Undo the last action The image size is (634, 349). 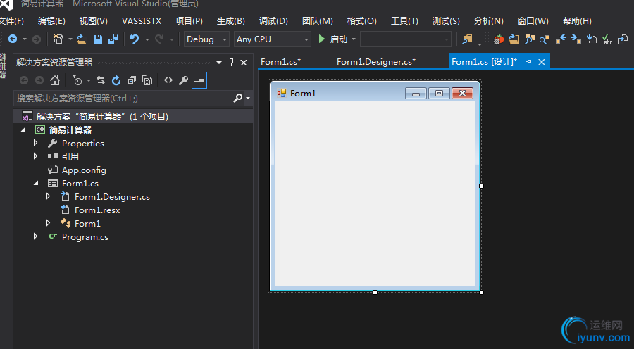135,39
